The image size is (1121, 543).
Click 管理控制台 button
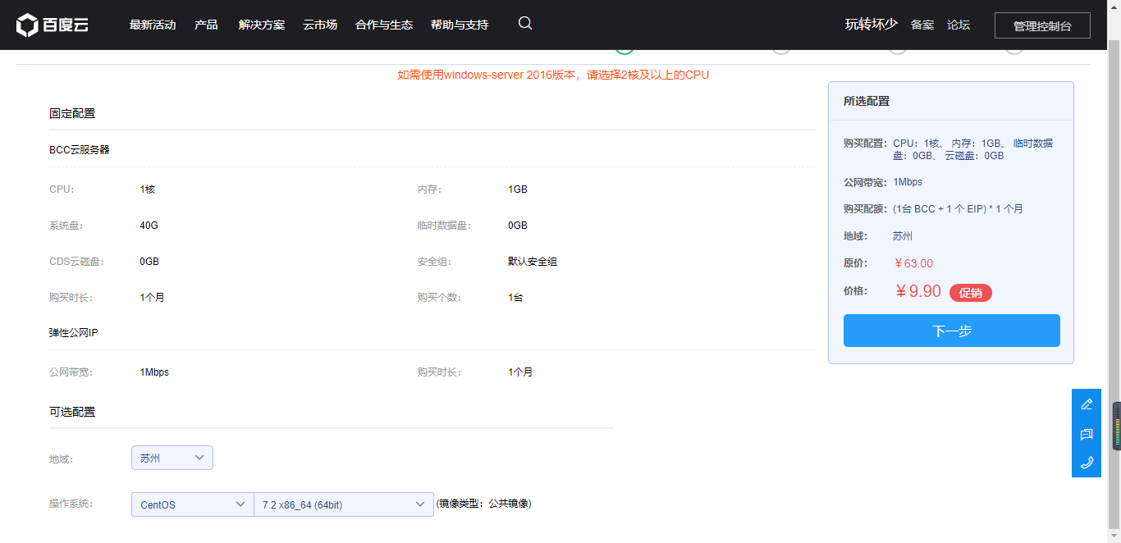[1042, 25]
